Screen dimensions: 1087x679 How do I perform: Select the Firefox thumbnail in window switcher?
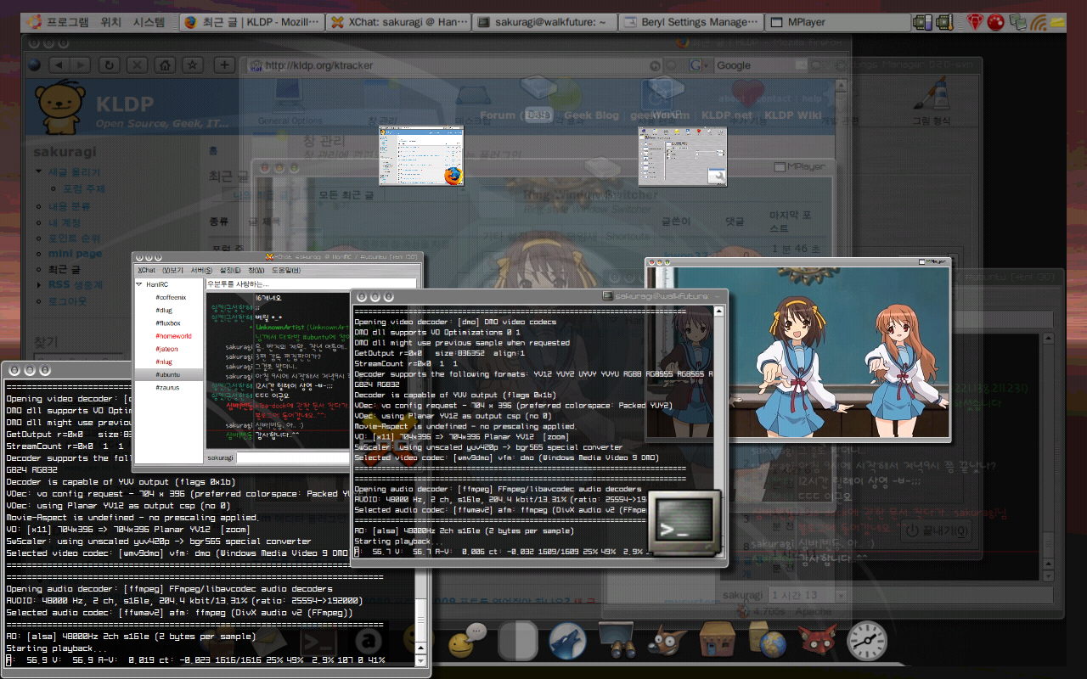(x=422, y=156)
